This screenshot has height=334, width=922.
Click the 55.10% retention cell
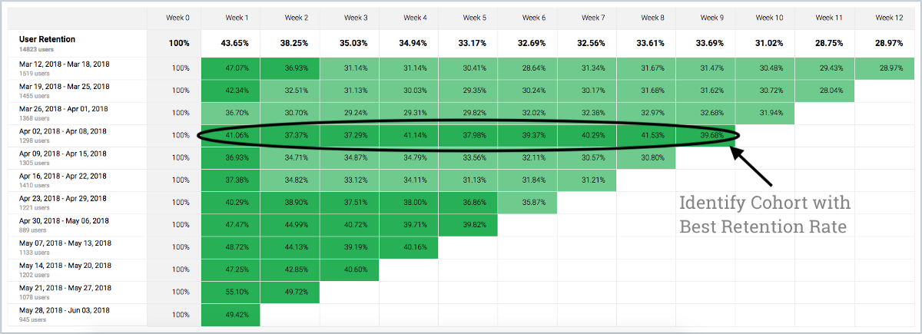tap(230, 292)
